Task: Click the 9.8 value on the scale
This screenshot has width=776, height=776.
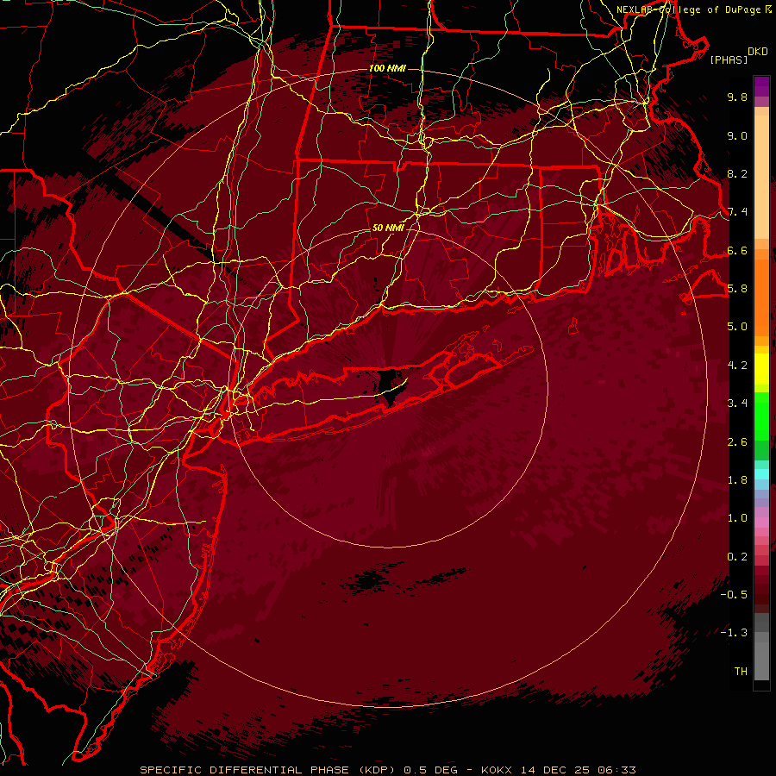Action: click(737, 97)
